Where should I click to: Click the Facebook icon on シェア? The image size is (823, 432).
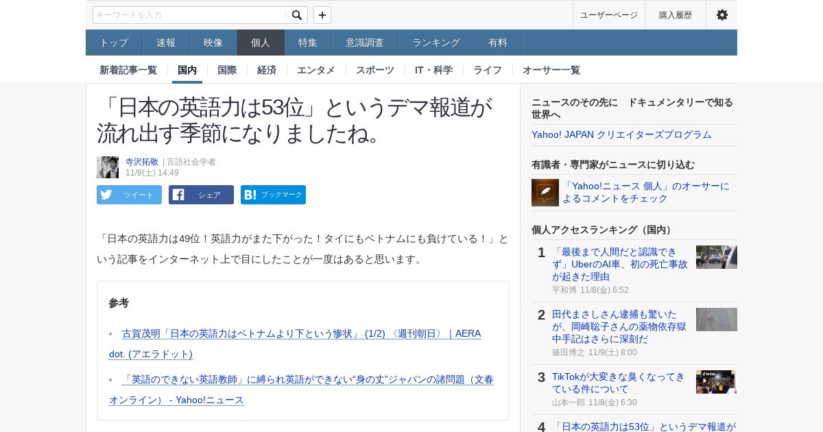178,195
